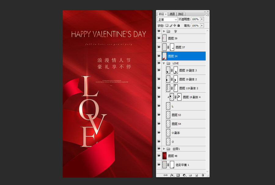Image resolution: width=275 pixels, height=185 pixels.
Task: Click the layer thumbnail of 图层 34
Action: click(x=164, y=56)
